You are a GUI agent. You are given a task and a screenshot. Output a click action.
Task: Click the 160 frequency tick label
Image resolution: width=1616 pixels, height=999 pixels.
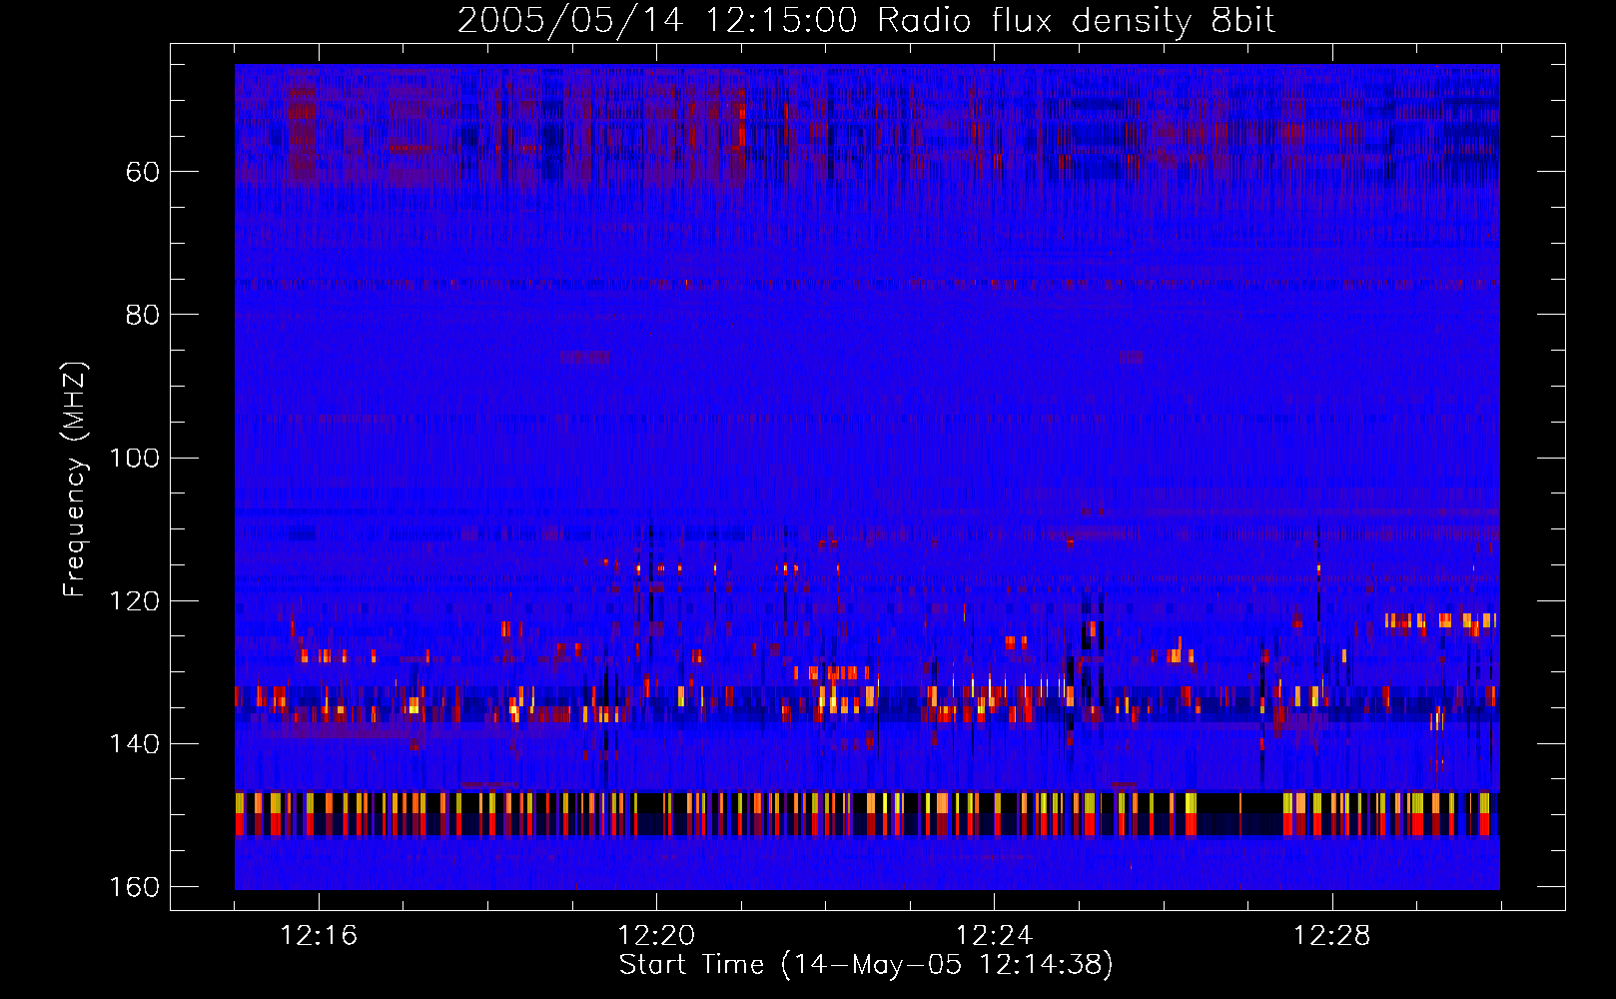[134, 886]
